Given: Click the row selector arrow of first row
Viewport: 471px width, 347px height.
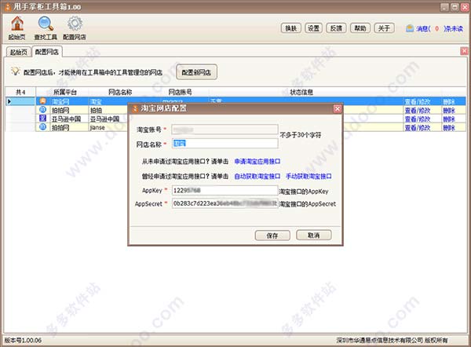Looking at the screenshot, I should tap(9, 101).
